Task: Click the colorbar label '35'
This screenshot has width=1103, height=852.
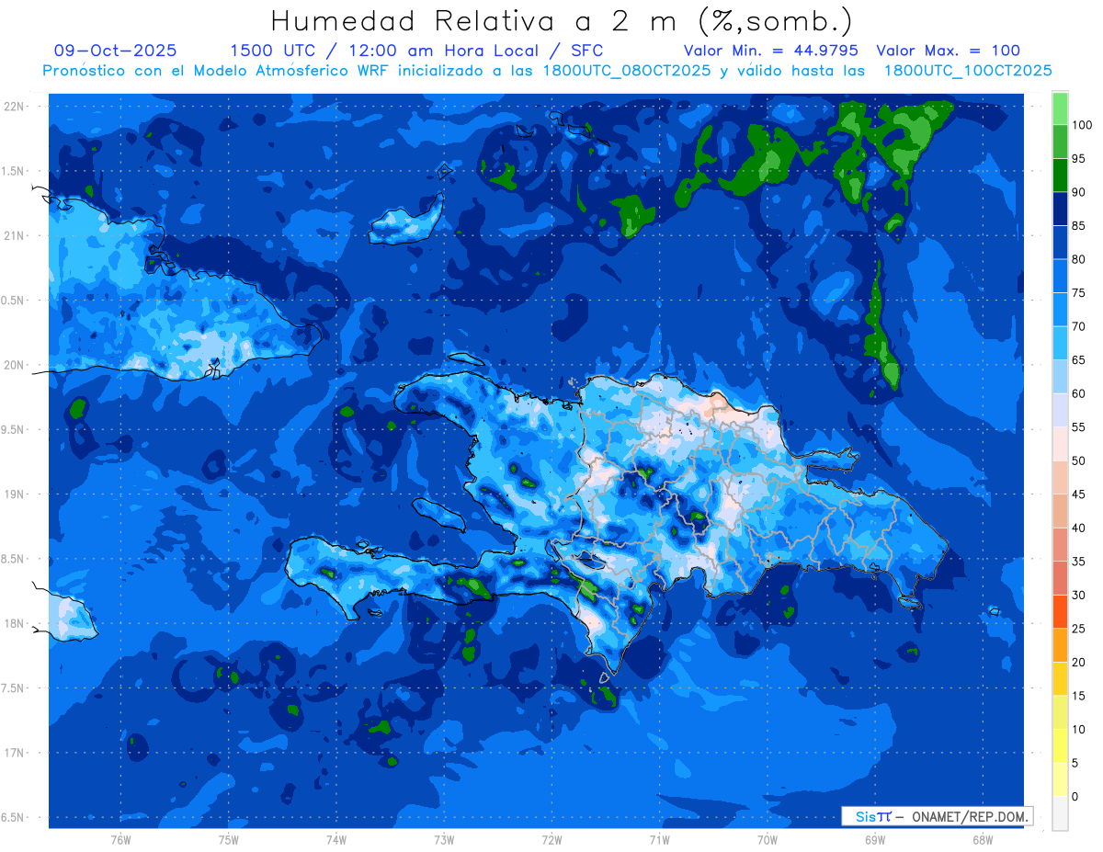Action: click(1078, 562)
